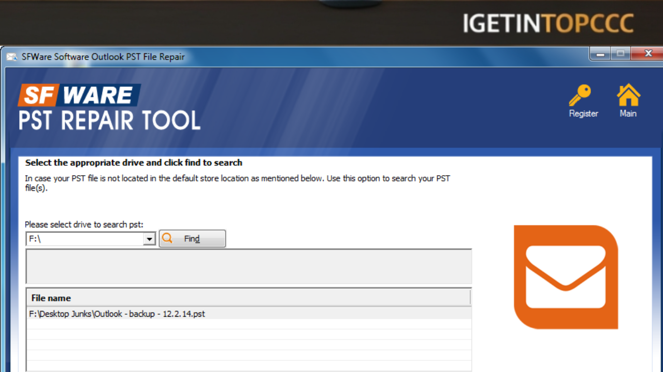663x372 pixels.
Task: Click the File name column header
Action: [x=249, y=298]
